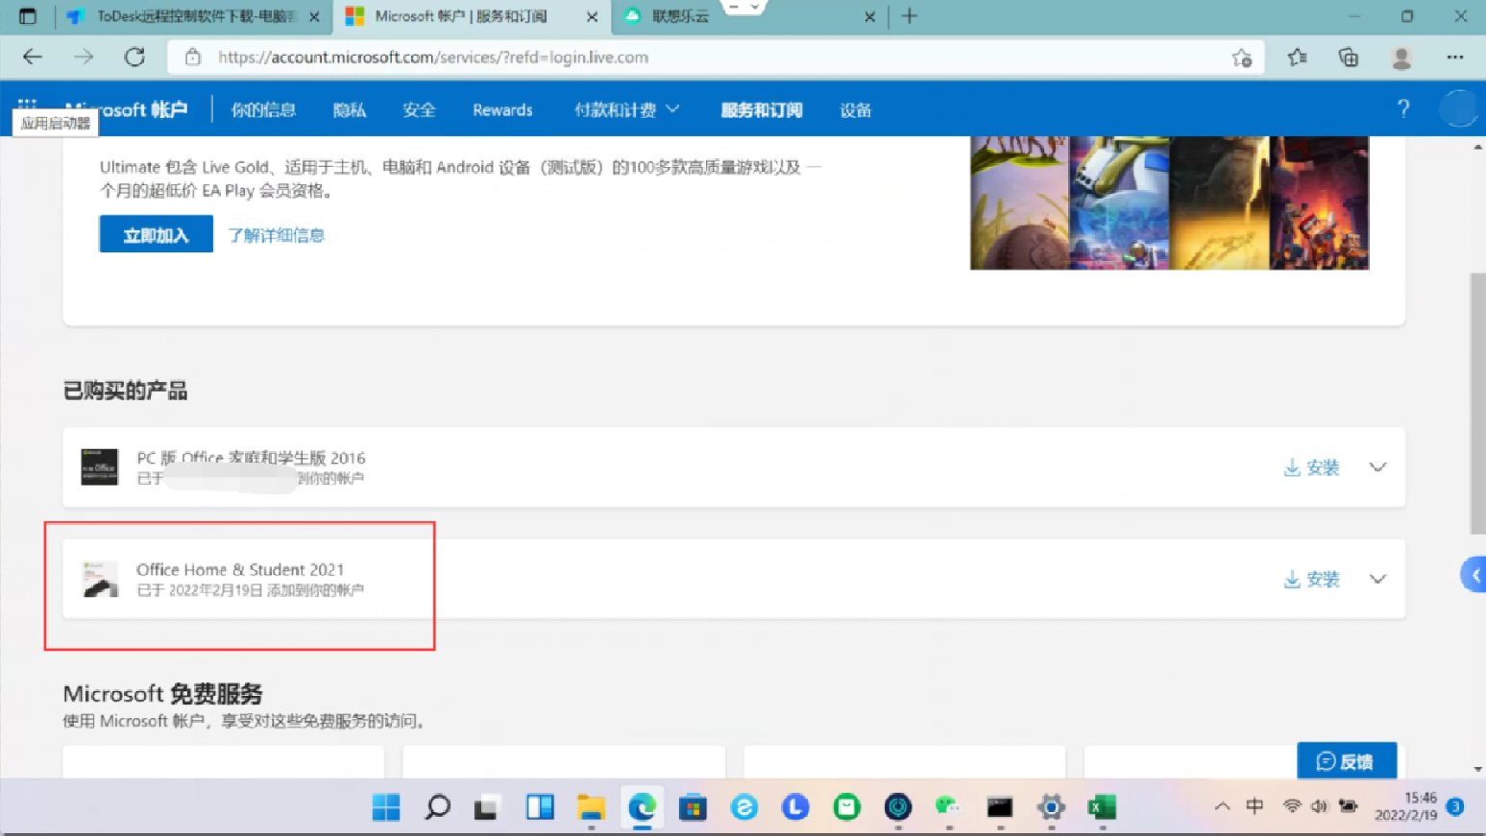Open File Explorer from taskbar
1486x836 pixels.
tap(591, 808)
